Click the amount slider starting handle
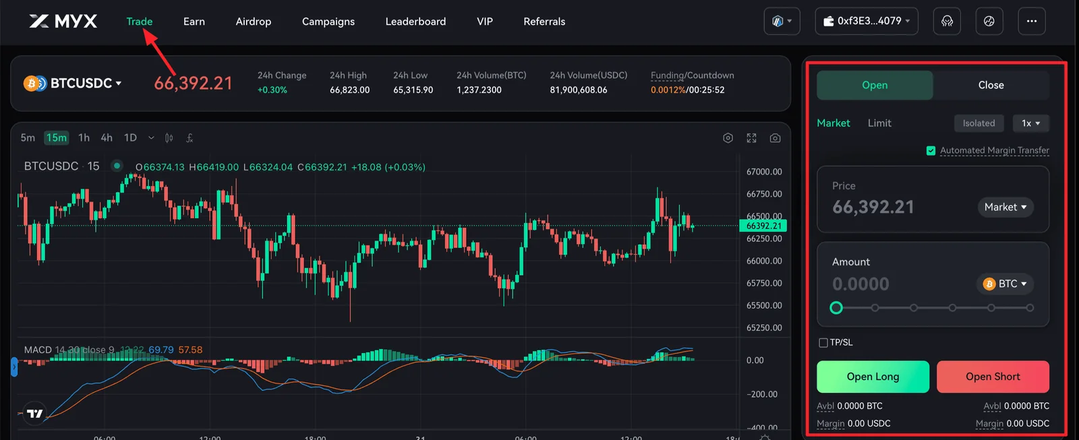The height and width of the screenshot is (440, 1079). tap(836, 308)
